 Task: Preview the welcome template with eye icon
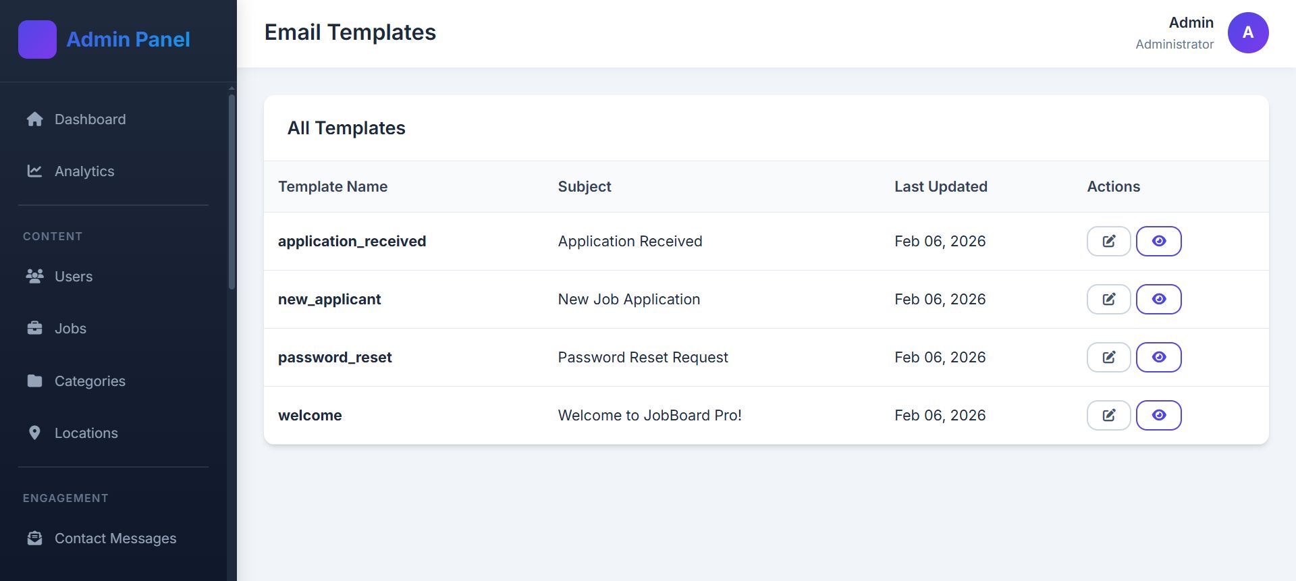(x=1158, y=416)
